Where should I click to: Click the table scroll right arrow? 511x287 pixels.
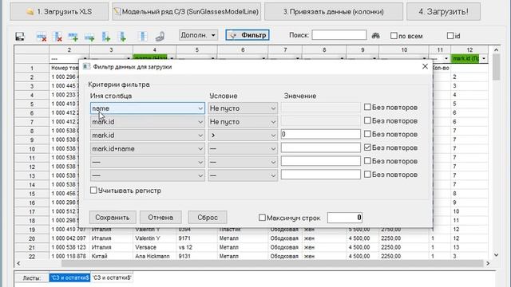click(x=488, y=263)
